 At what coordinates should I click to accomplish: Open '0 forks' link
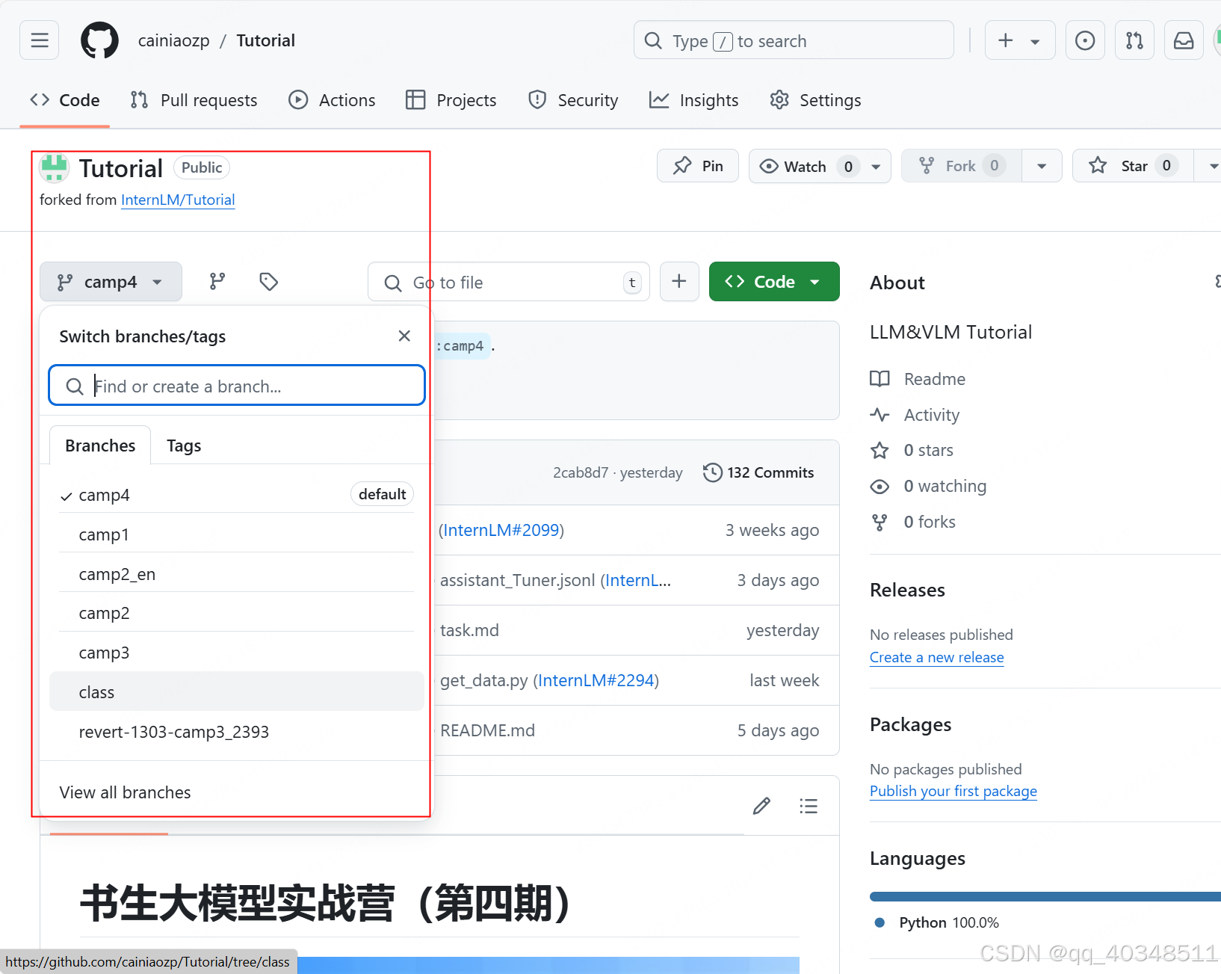913,522
